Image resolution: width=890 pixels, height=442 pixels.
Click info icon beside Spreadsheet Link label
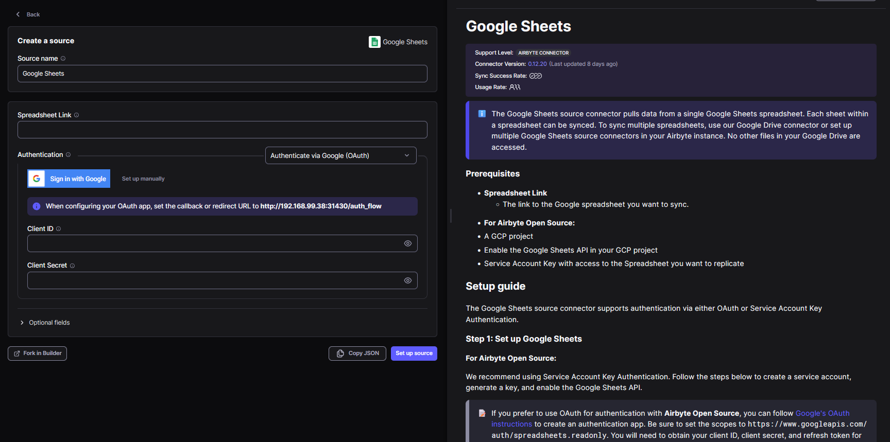(x=76, y=115)
